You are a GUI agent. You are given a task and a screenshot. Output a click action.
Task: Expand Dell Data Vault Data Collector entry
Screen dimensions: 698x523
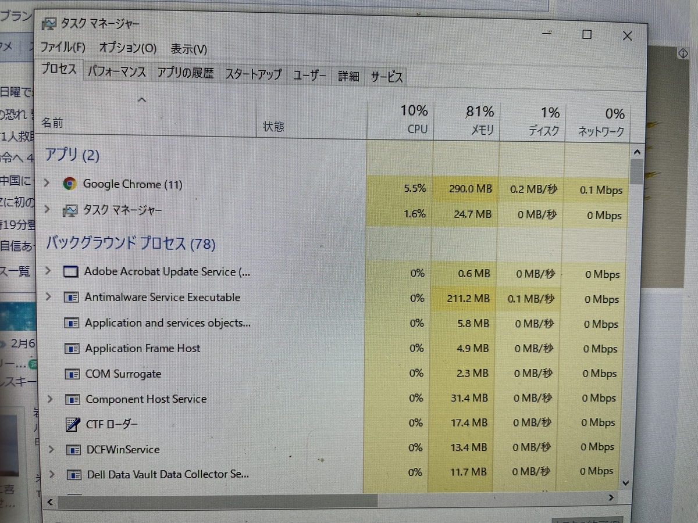pos(51,474)
